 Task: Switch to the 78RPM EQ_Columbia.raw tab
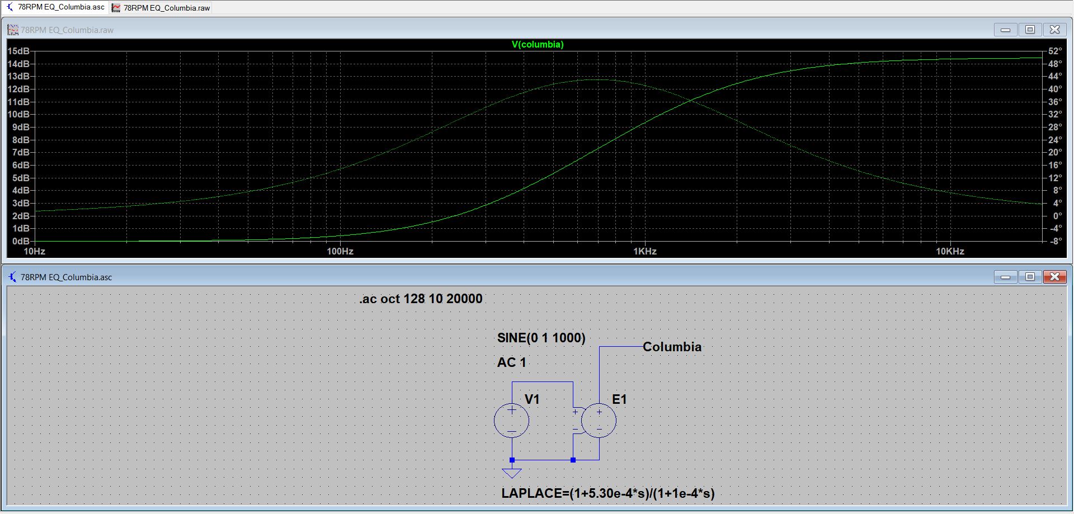click(x=161, y=8)
